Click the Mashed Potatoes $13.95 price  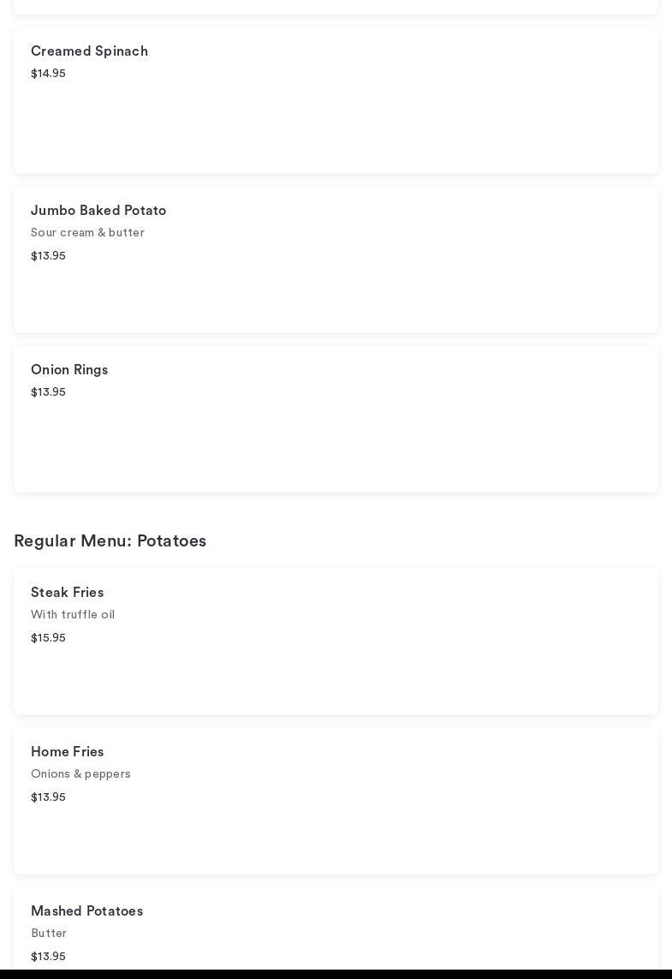pyautogui.click(x=48, y=957)
